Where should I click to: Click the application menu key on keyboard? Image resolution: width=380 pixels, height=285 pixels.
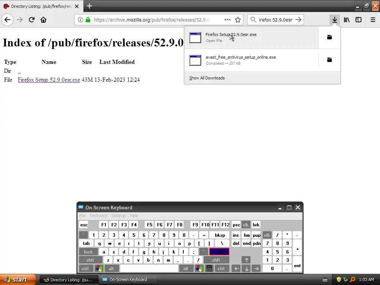click(x=209, y=269)
